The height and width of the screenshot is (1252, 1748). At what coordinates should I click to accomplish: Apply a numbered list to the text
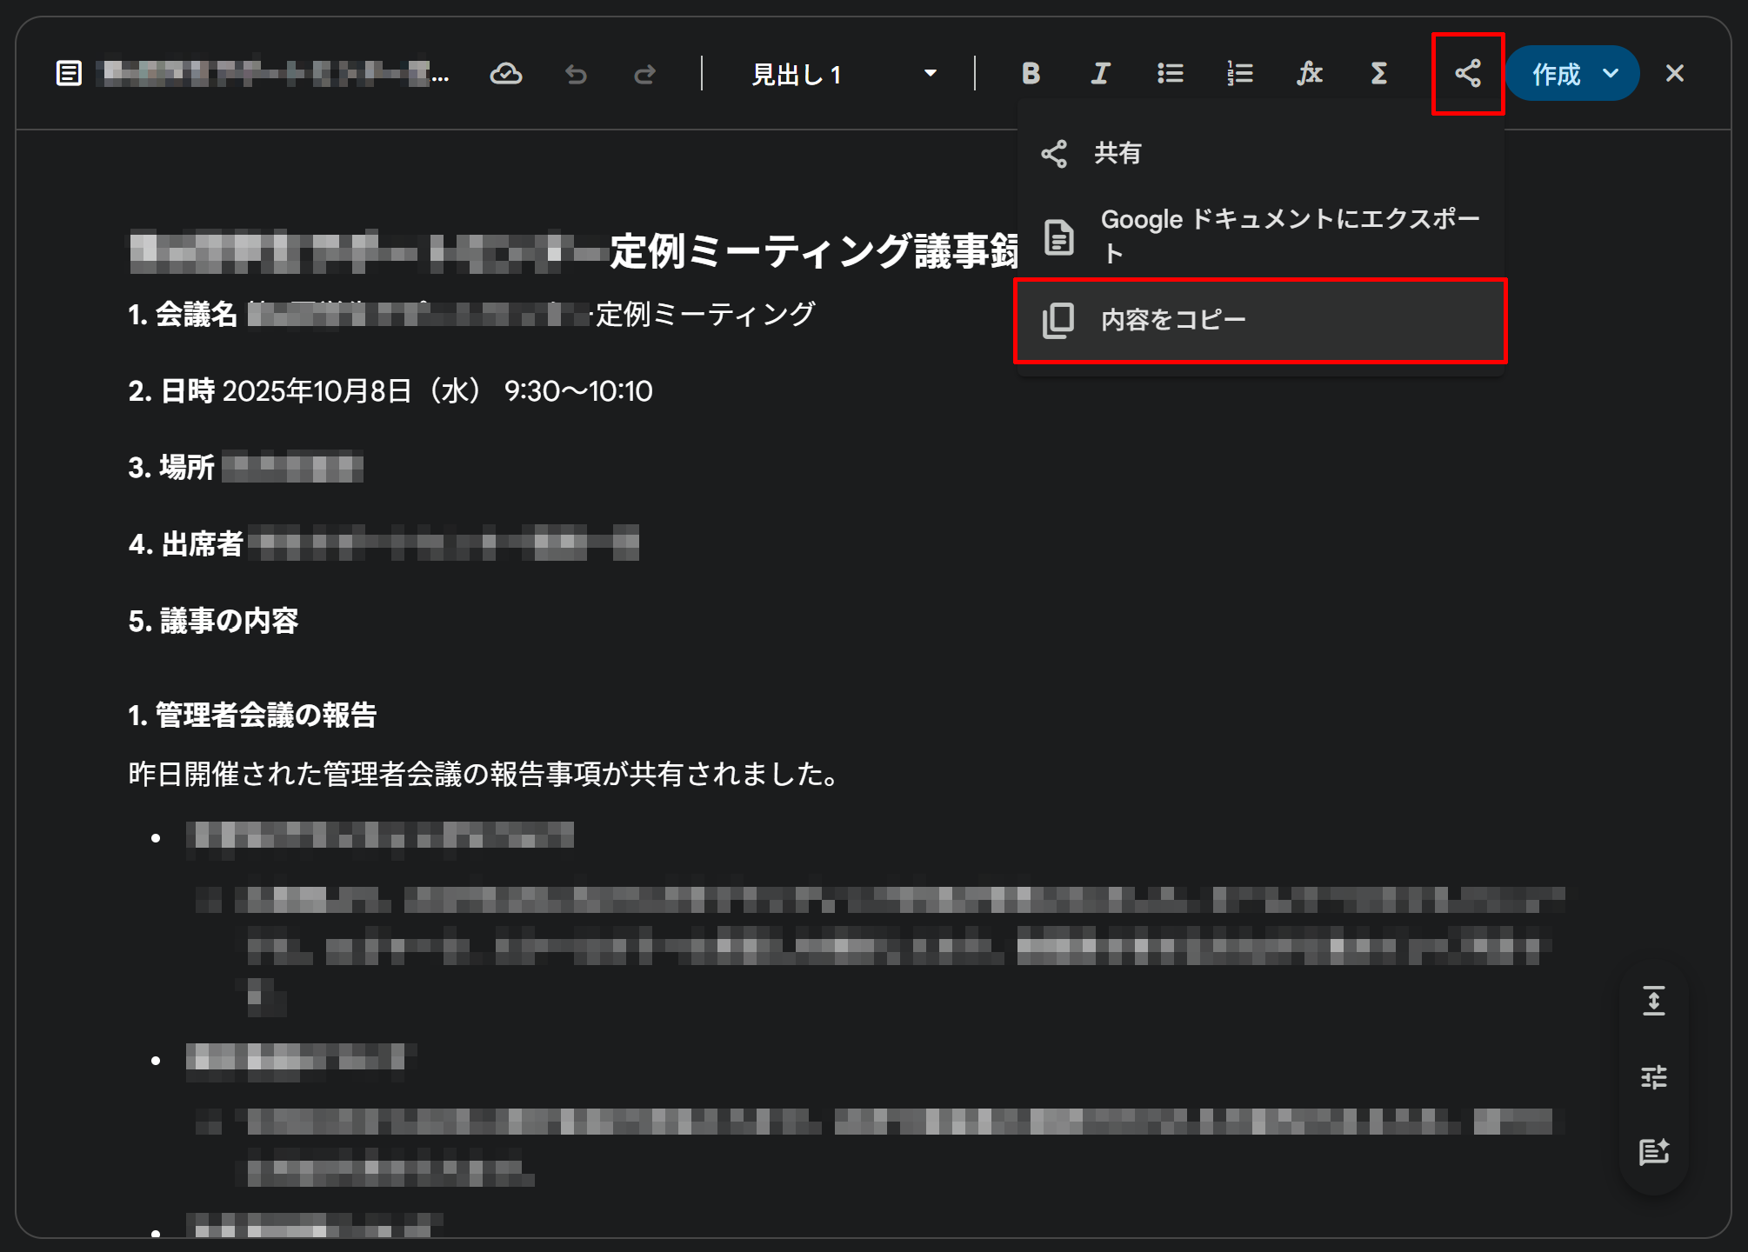click(x=1238, y=74)
